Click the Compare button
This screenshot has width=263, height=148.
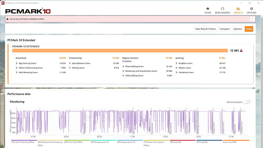point(224,29)
